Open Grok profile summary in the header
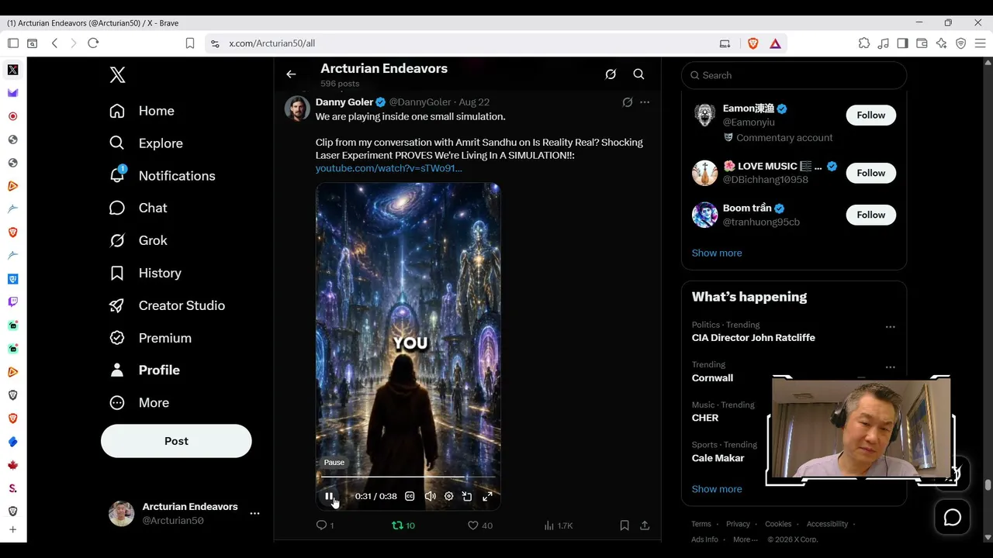 [611, 74]
